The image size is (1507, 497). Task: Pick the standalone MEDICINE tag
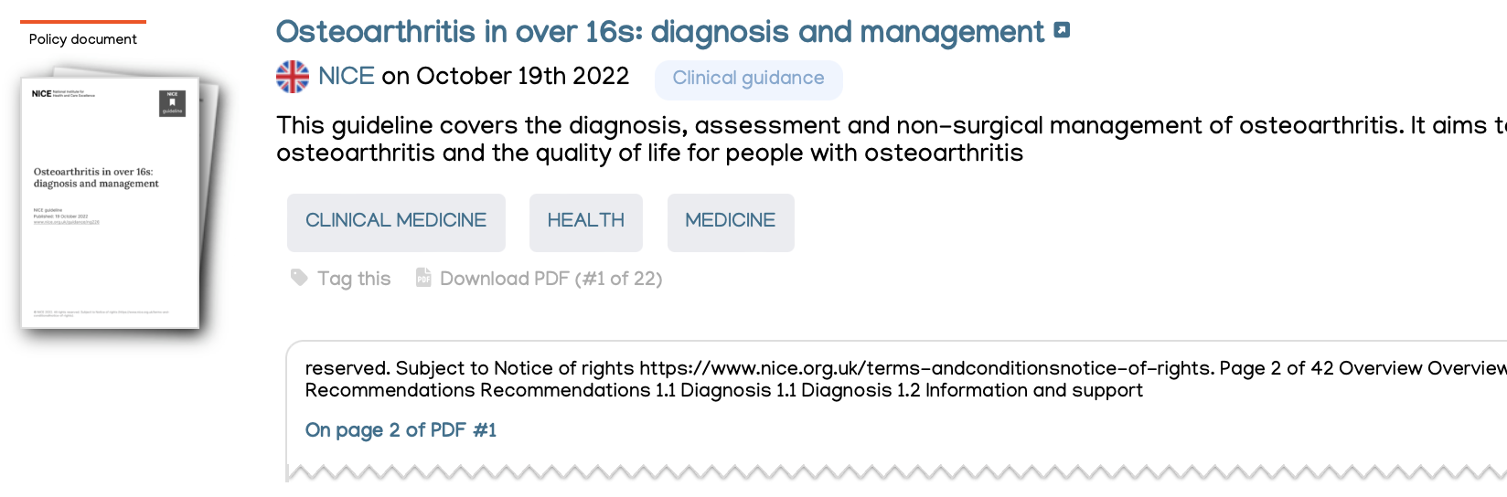point(730,221)
